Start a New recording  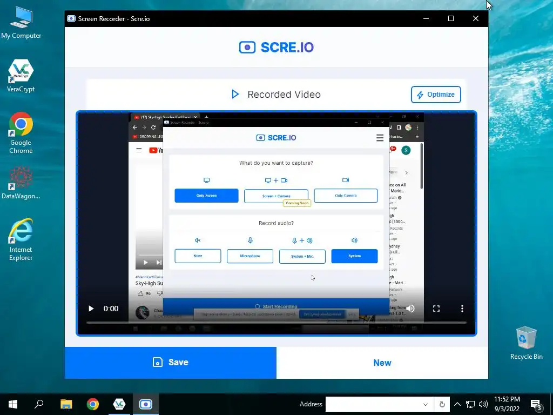pyautogui.click(x=382, y=363)
